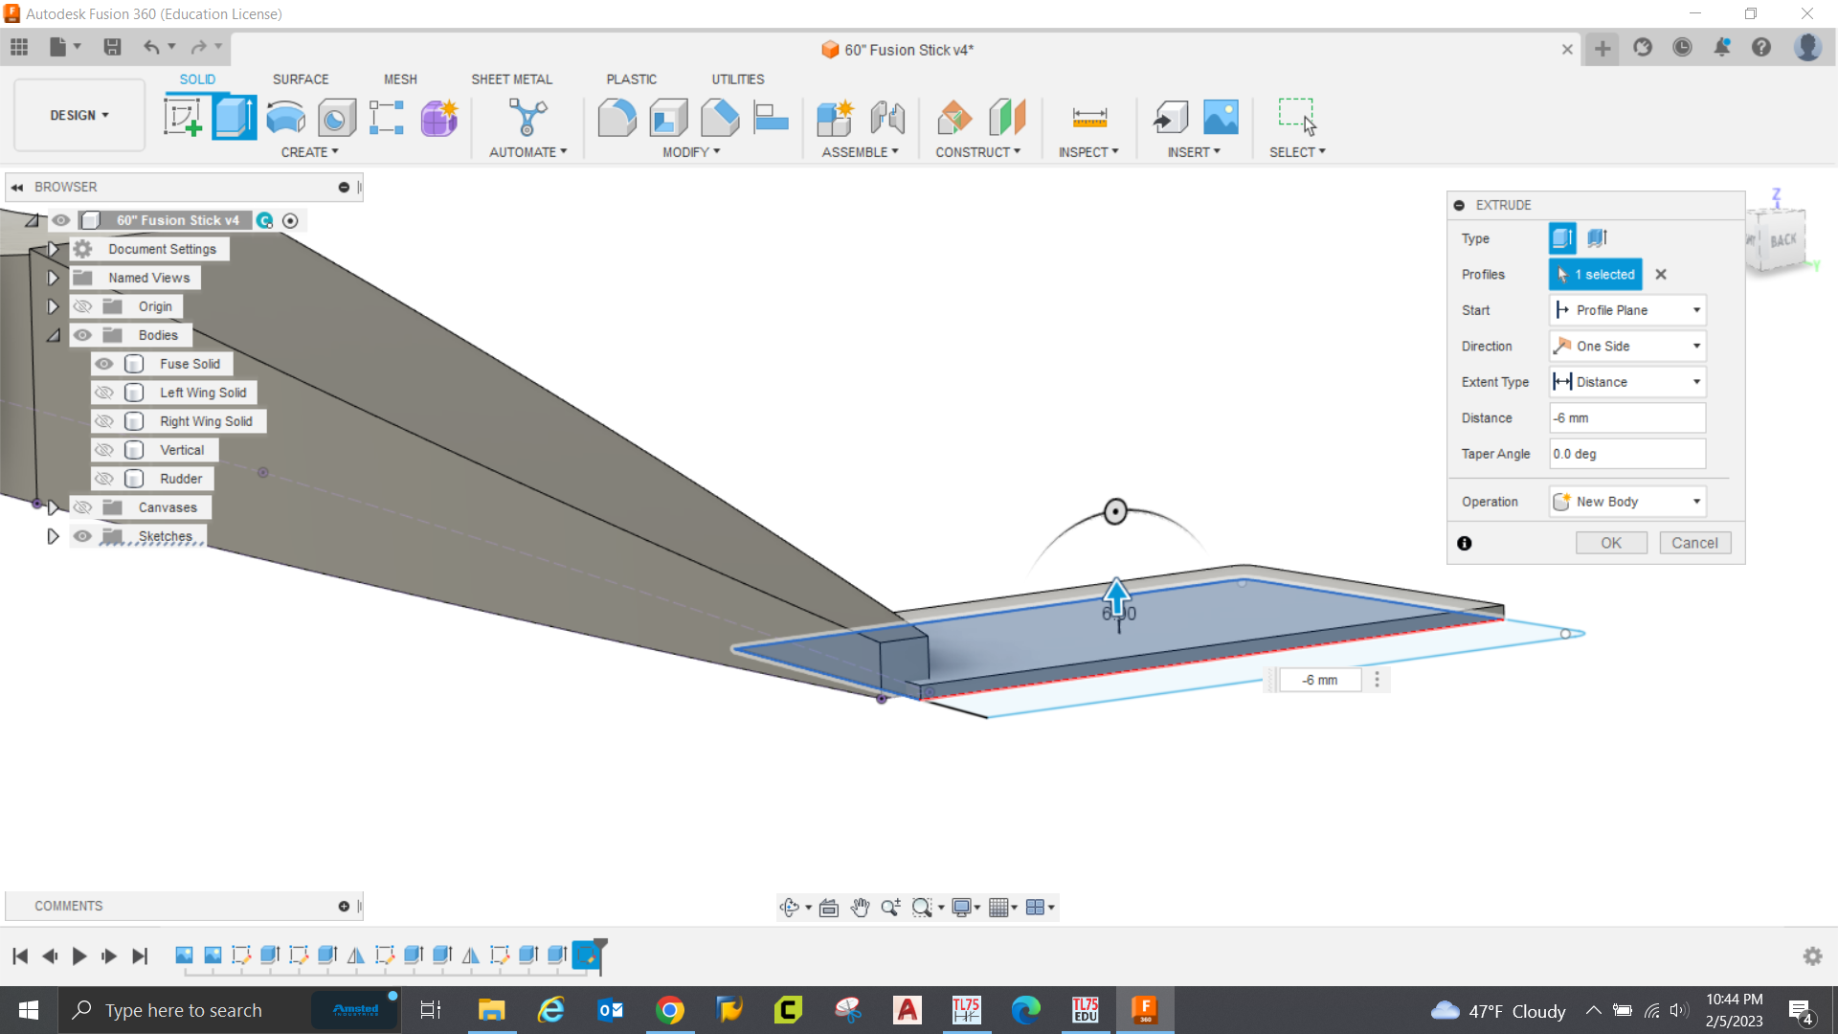This screenshot has height=1034, width=1838.
Task: Open the Extent Type Distance dropdown
Action: 1627,382
